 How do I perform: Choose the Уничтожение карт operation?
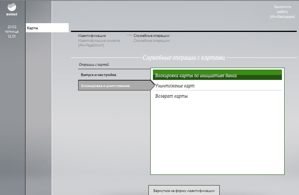tap(217, 86)
